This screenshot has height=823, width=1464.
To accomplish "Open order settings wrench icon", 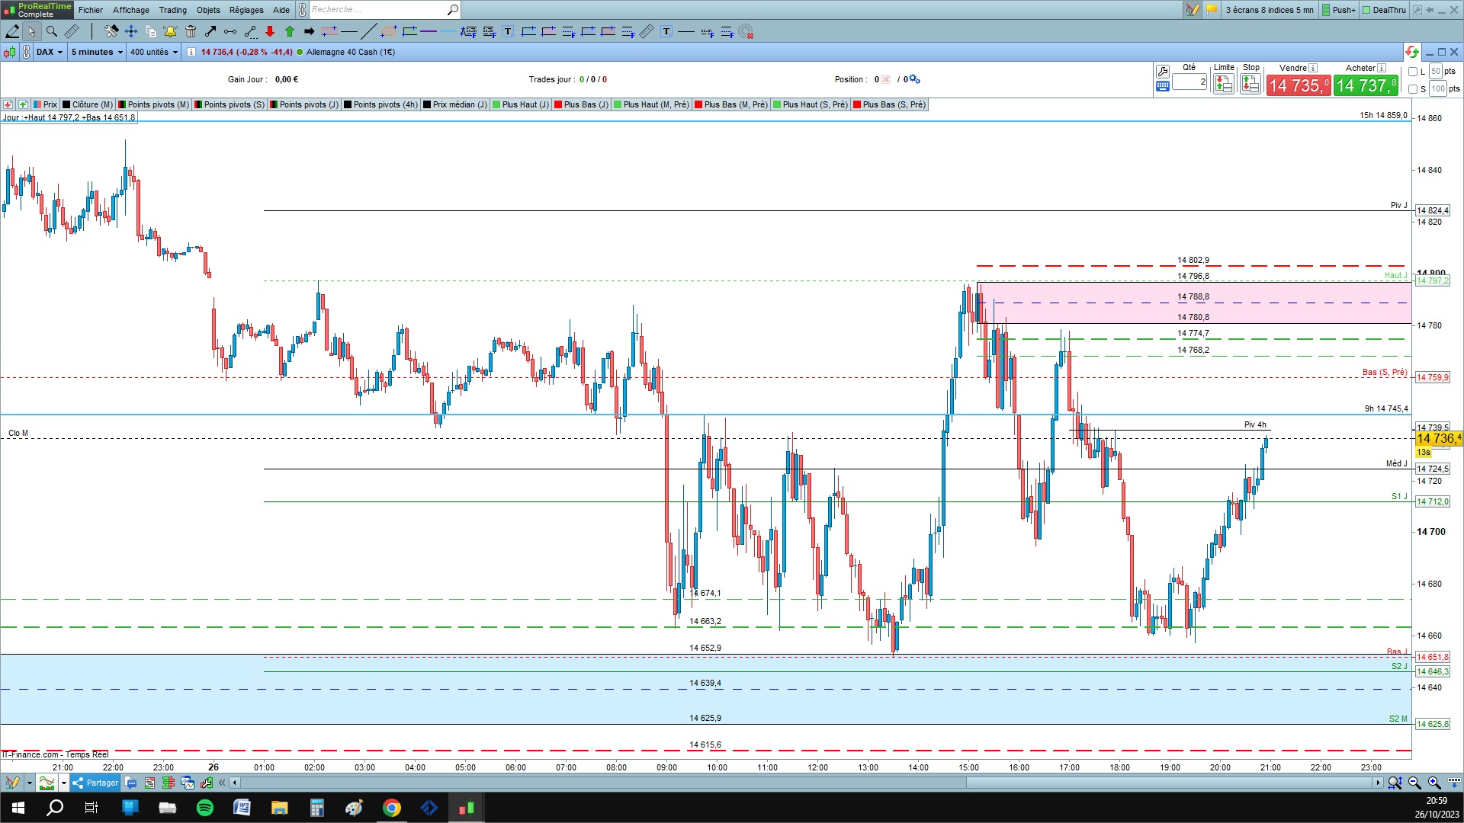I will (1162, 71).
